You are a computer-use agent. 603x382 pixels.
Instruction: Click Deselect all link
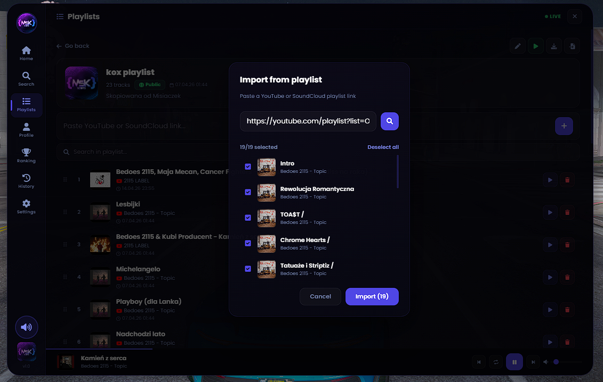tap(383, 147)
